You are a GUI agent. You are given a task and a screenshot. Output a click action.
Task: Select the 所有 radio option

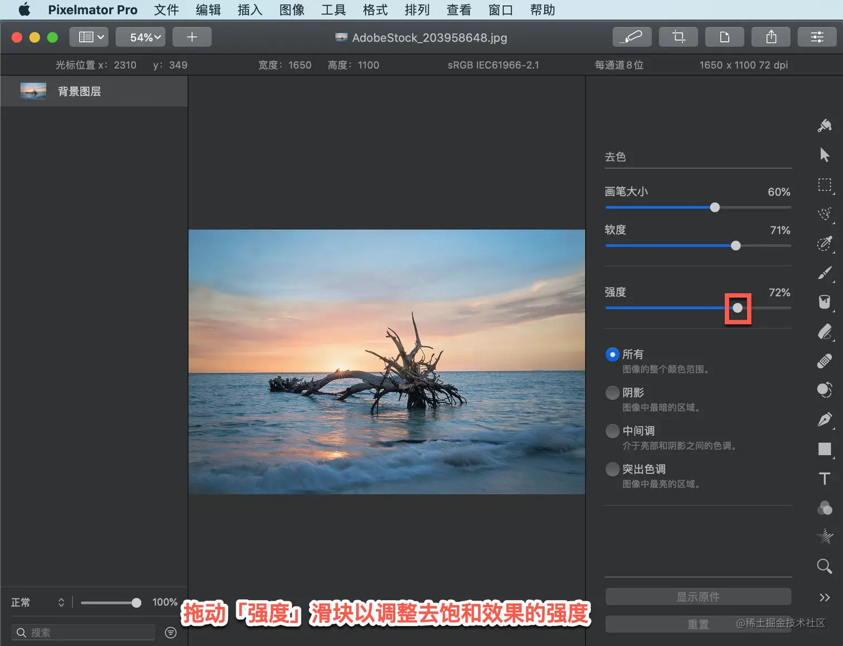[x=612, y=354]
